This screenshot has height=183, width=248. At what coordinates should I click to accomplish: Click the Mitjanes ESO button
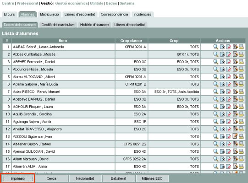click(152, 178)
